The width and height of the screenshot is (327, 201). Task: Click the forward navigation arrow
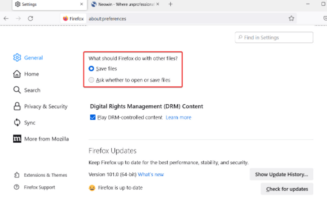18,19
